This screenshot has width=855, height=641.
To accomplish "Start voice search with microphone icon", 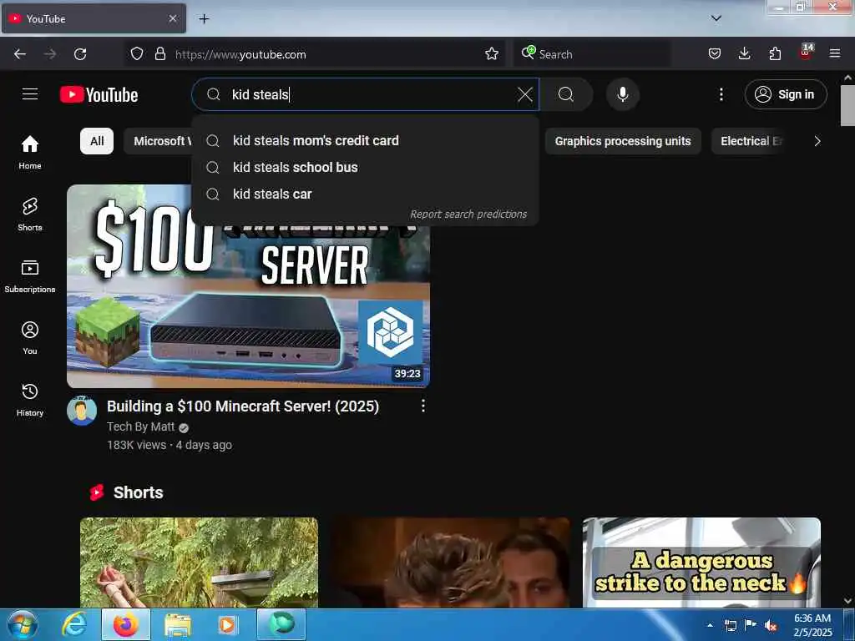I will pyautogui.click(x=622, y=94).
